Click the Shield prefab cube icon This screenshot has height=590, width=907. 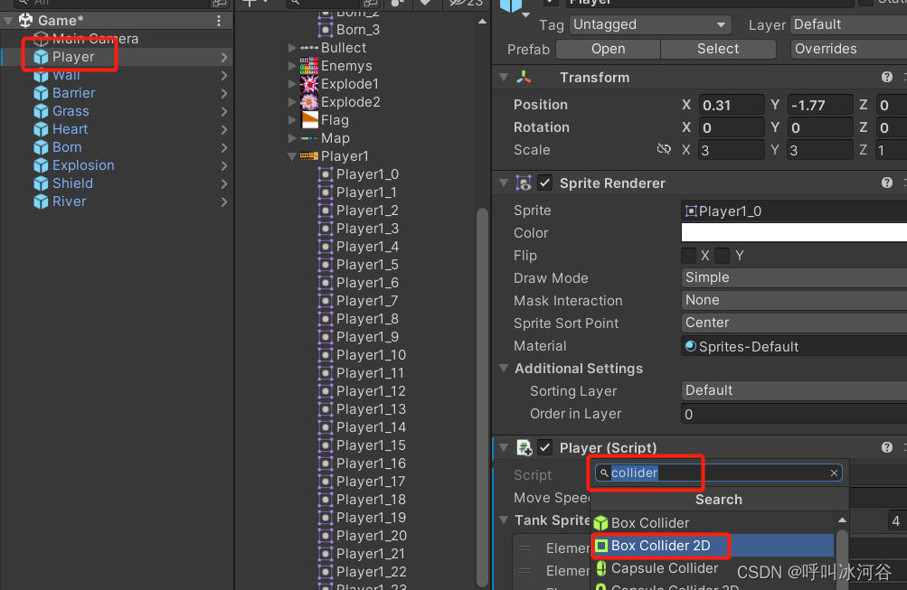point(41,183)
